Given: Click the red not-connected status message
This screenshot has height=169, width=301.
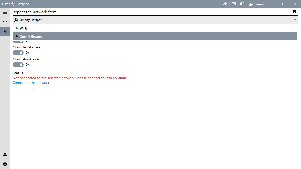Looking at the screenshot, I should (70, 78).
